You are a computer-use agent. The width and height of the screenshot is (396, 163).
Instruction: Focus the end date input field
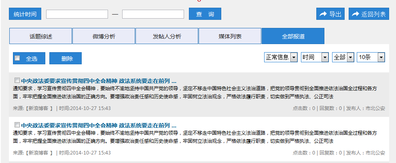(153, 14)
